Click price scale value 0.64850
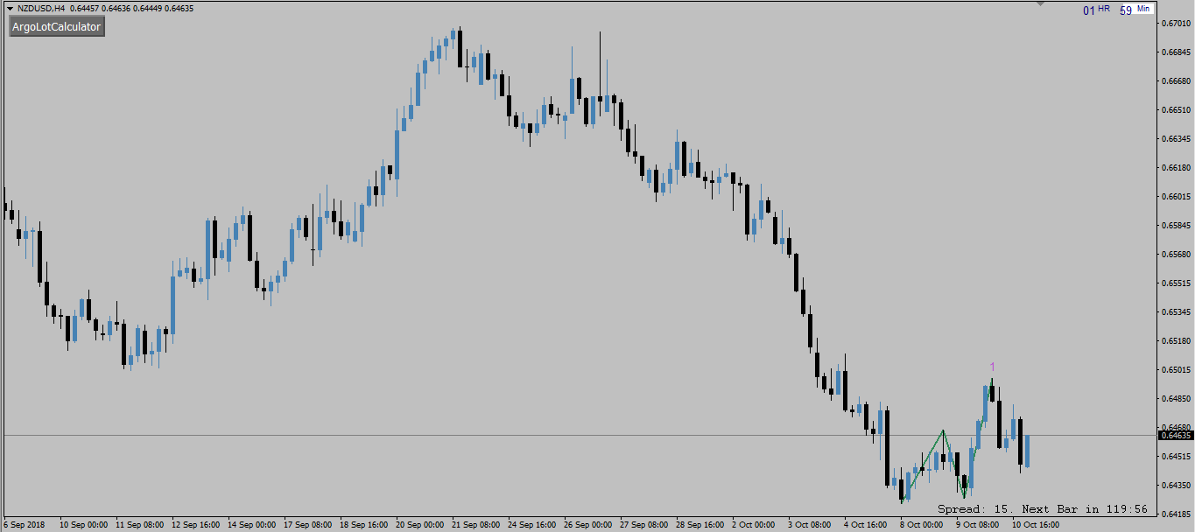The height and width of the screenshot is (532, 1195). coord(1176,398)
